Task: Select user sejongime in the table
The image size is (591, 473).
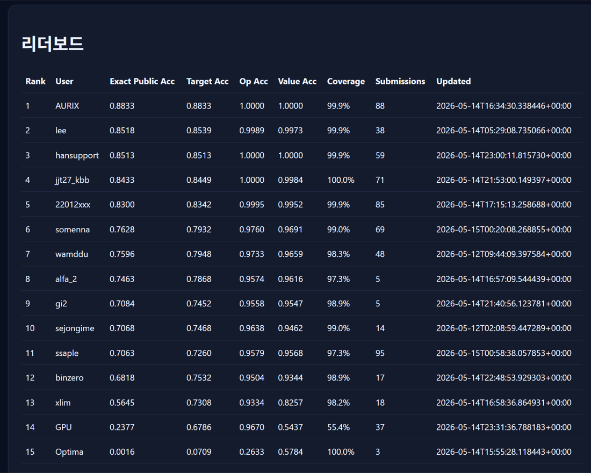Action: click(x=75, y=328)
